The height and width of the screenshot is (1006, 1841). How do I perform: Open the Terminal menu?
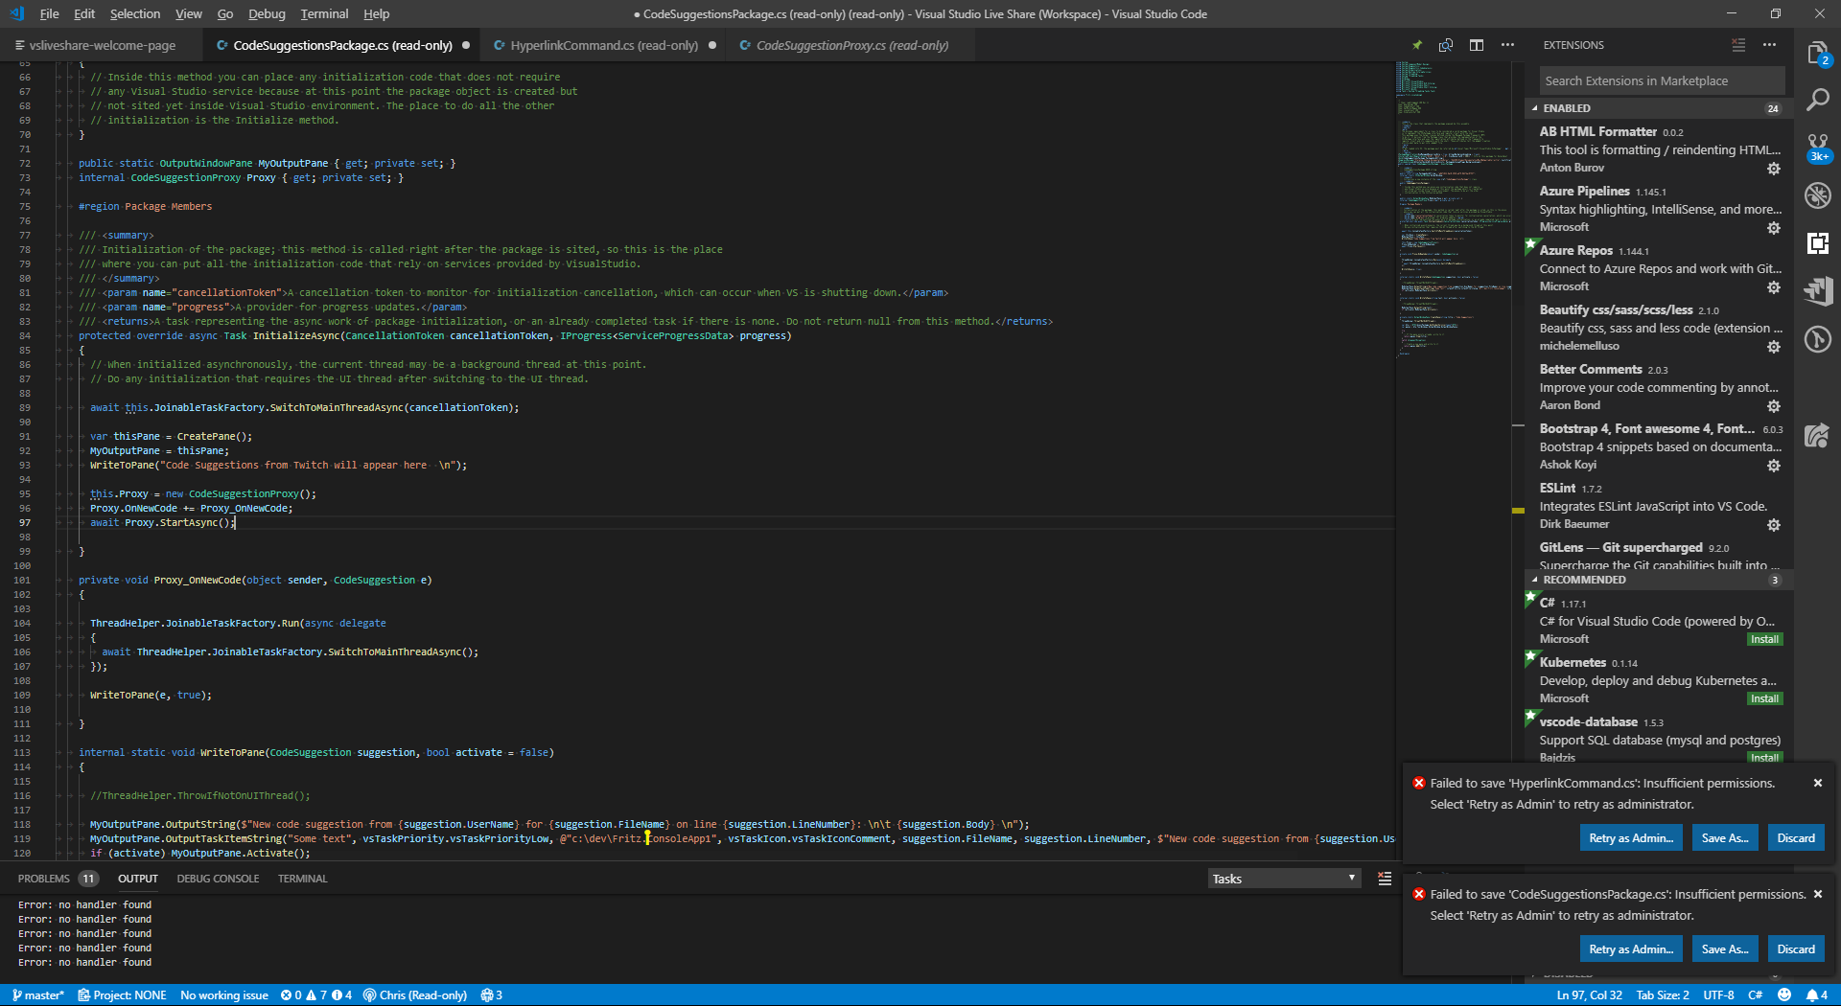323,13
